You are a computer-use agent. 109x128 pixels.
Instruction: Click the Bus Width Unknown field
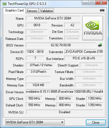(89, 78)
